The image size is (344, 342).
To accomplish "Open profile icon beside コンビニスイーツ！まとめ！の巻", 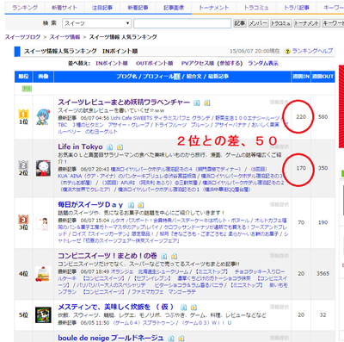I will [x=163, y=256].
